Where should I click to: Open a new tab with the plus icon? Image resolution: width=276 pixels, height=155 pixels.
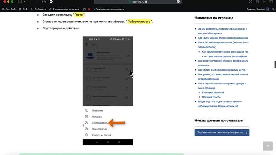[x=264, y=2]
